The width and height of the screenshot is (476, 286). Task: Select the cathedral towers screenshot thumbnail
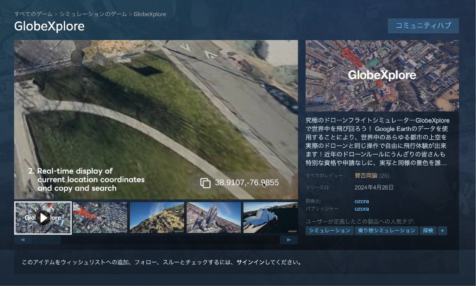(x=214, y=217)
